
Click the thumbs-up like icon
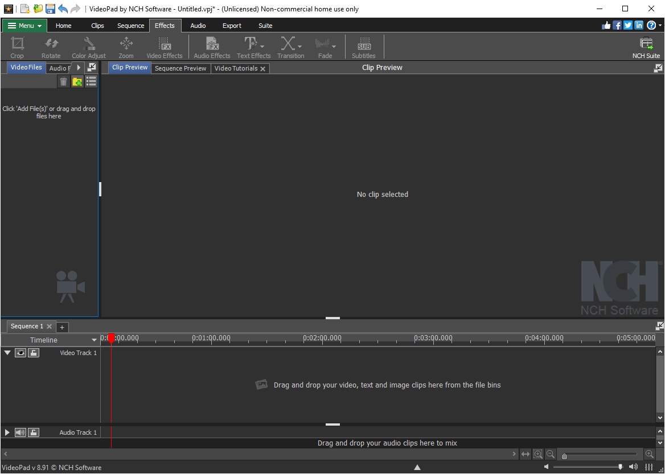pyautogui.click(x=606, y=26)
